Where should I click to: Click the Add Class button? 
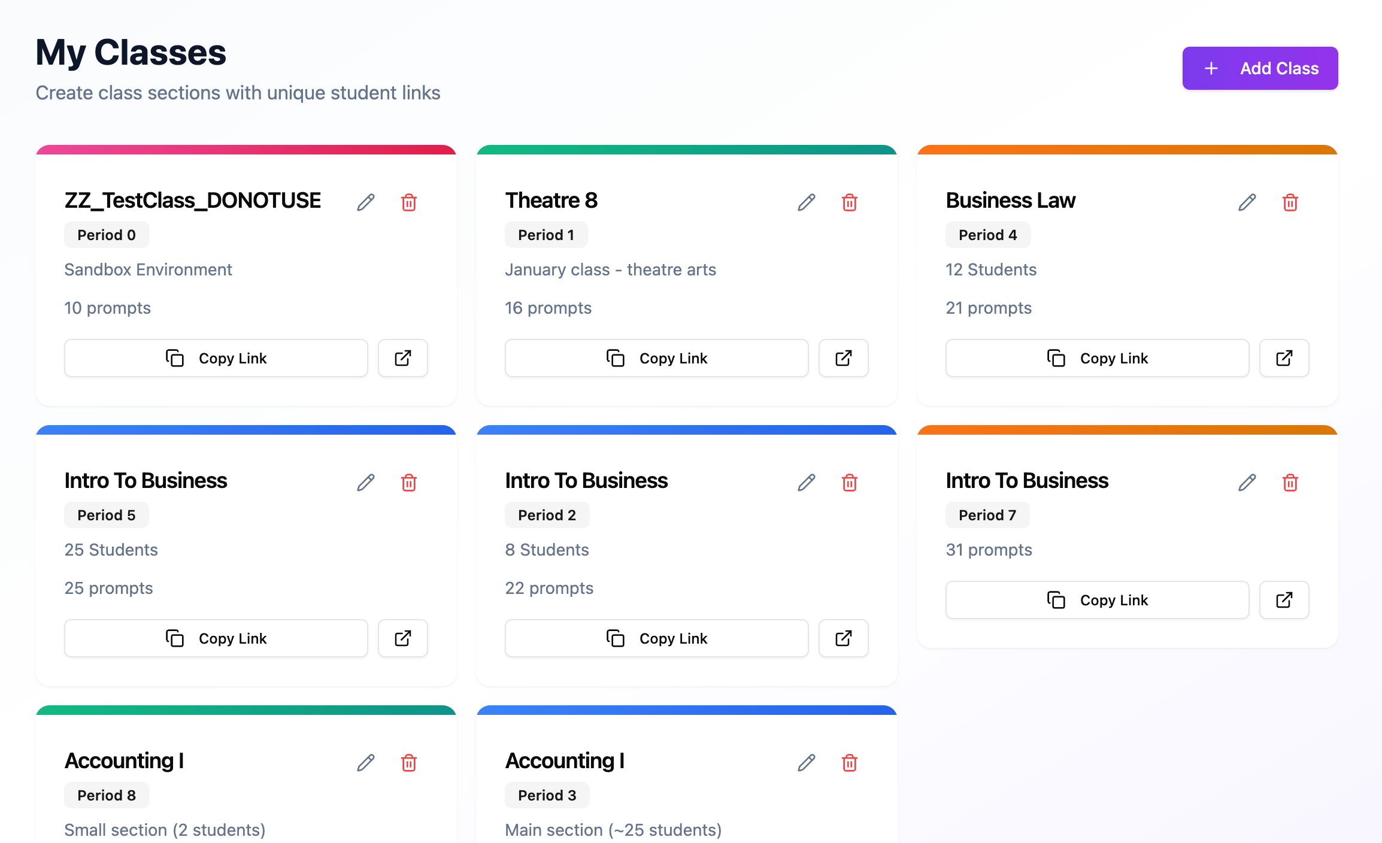click(x=1260, y=68)
